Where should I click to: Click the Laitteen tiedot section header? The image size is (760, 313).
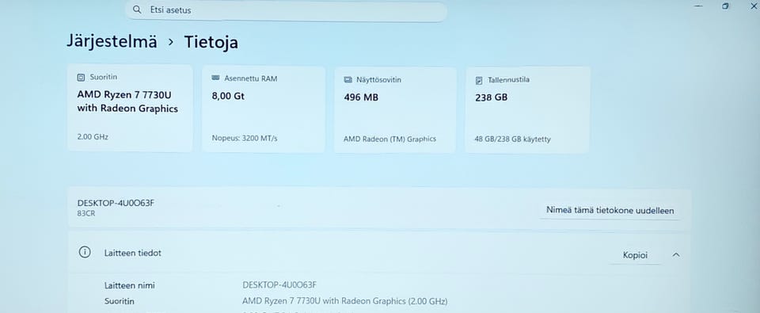pos(379,254)
